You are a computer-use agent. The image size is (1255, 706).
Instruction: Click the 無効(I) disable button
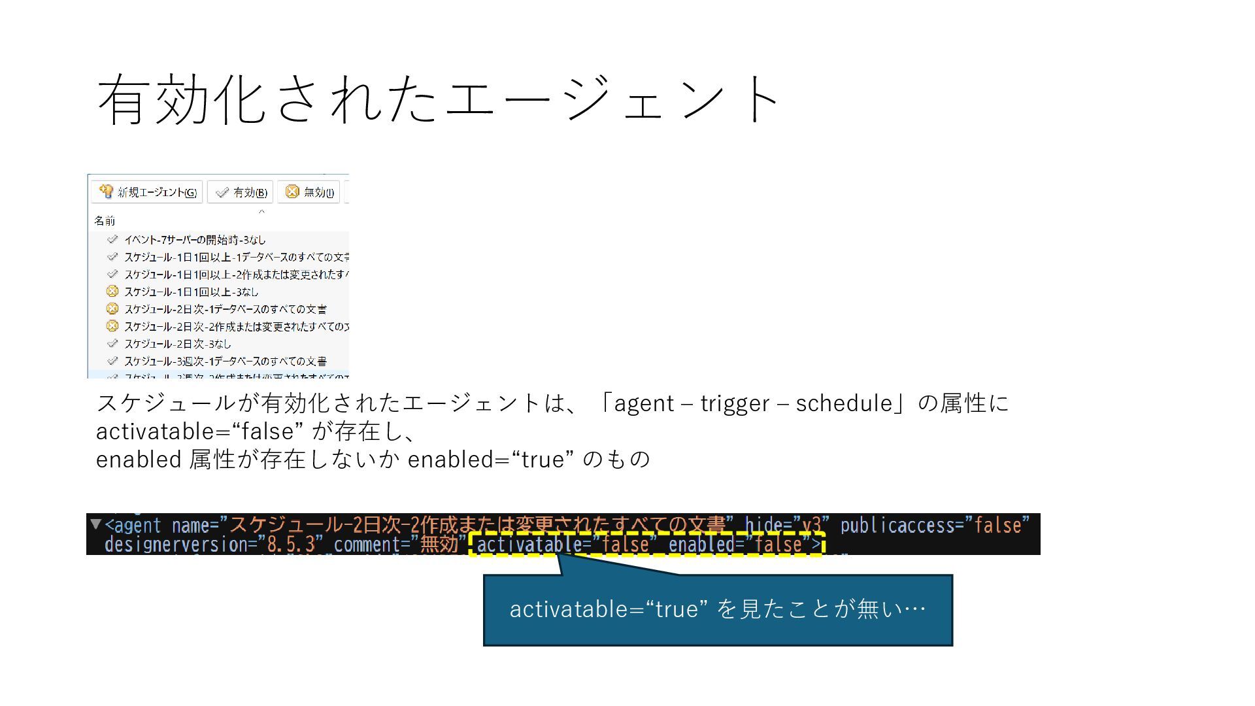[309, 192]
